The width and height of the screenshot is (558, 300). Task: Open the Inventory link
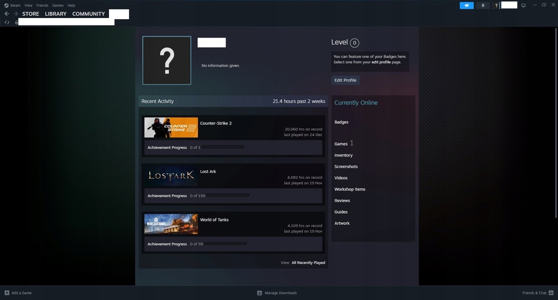pos(343,155)
